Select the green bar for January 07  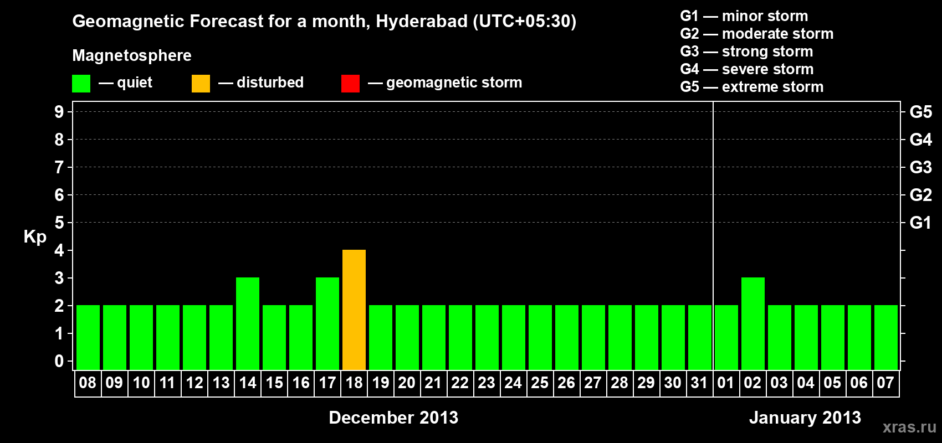click(x=886, y=338)
